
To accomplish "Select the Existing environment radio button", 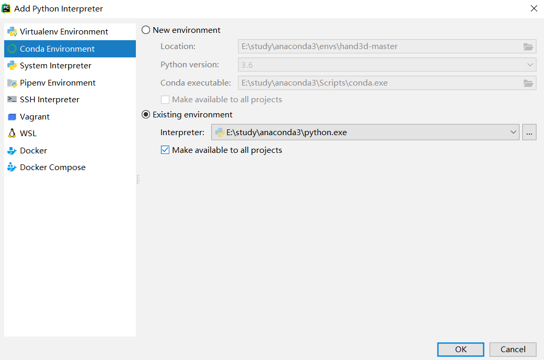I will (146, 115).
